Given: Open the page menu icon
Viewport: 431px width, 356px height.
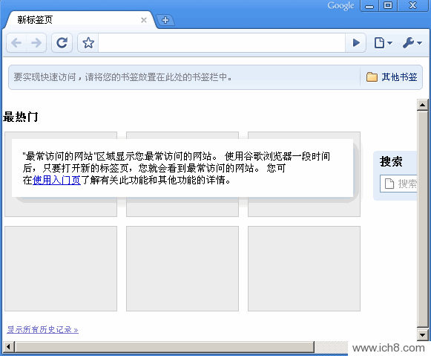Looking at the screenshot, I should (x=383, y=42).
